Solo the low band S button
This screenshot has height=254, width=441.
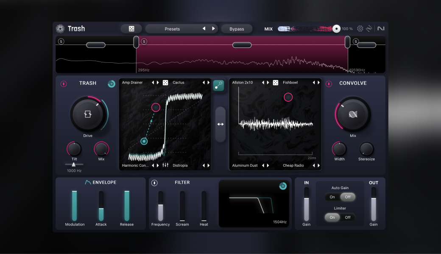click(61, 42)
